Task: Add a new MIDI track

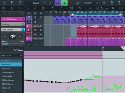Action: 41,44
